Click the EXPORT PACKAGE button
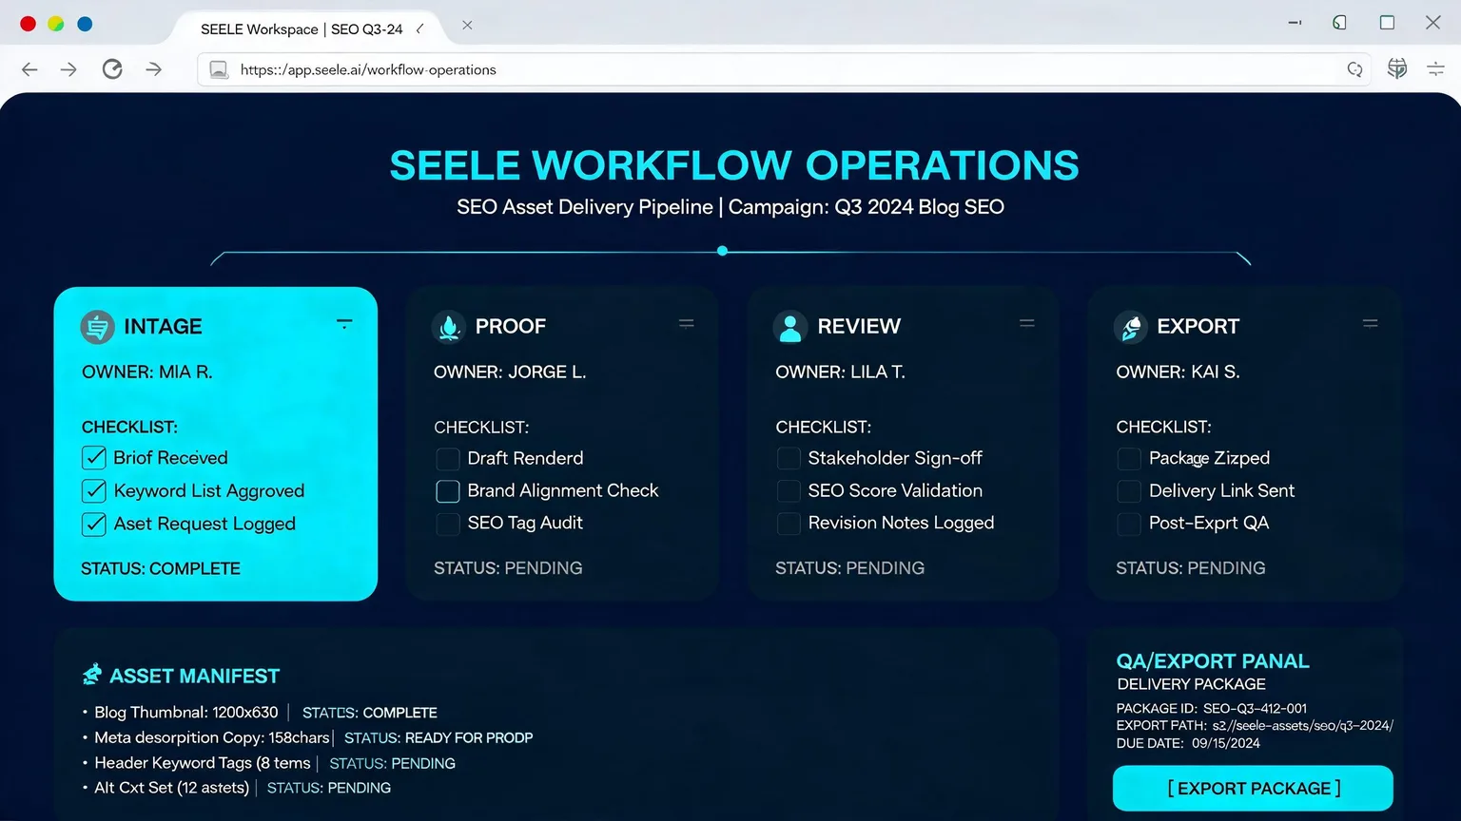Screen dimensions: 1461x821 pos(1253,789)
